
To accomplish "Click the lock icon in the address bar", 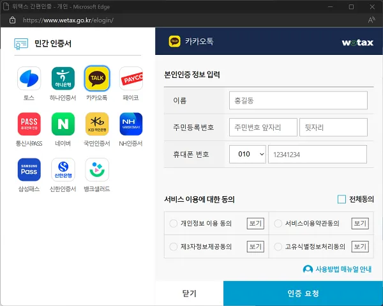I will [x=12, y=20].
